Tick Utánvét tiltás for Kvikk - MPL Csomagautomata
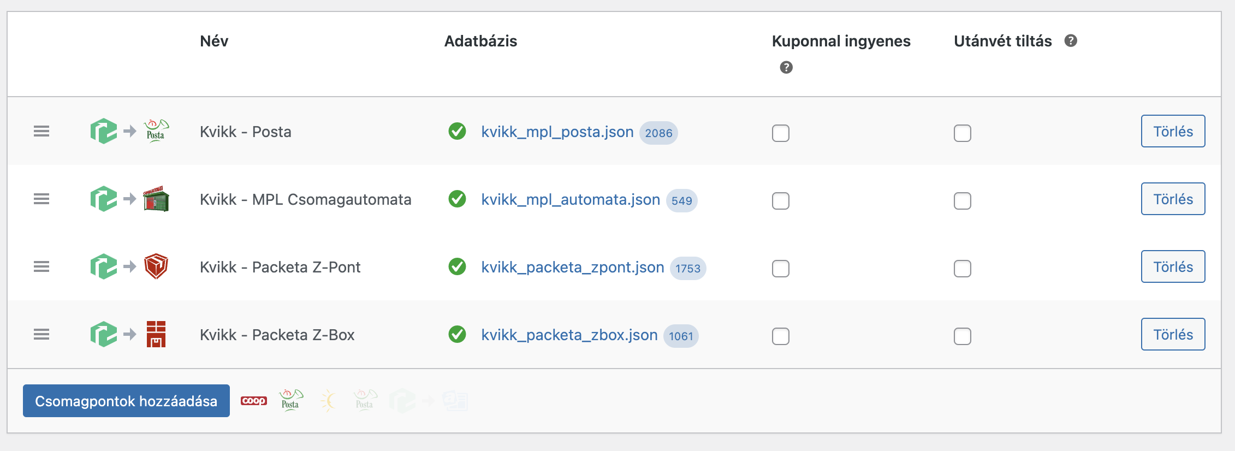The image size is (1235, 451). (x=963, y=201)
